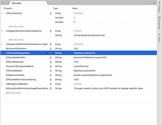162x125 pixels.
Task: Collapse the UIDeviceFamily array
Action: [x=2, y=13]
